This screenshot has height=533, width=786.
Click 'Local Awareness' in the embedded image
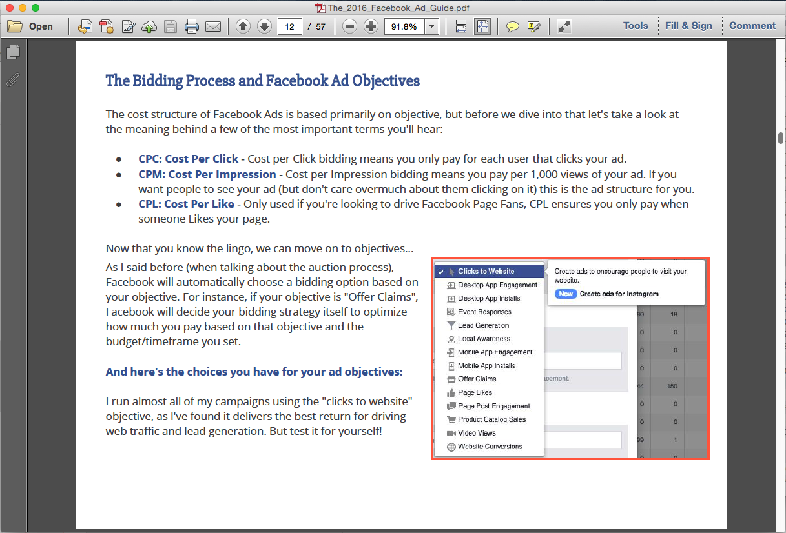pos(484,339)
